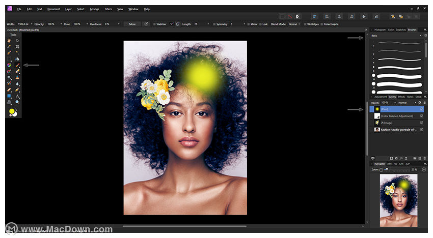The height and width of the screenshot is (238, 433).
Task: Select the View (hand) tool
Action: click(9, 41)
